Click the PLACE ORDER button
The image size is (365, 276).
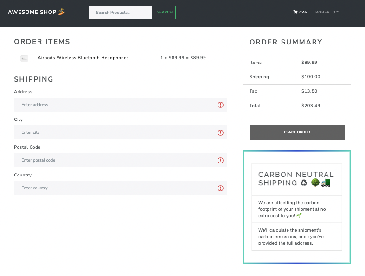pos(297,132)
